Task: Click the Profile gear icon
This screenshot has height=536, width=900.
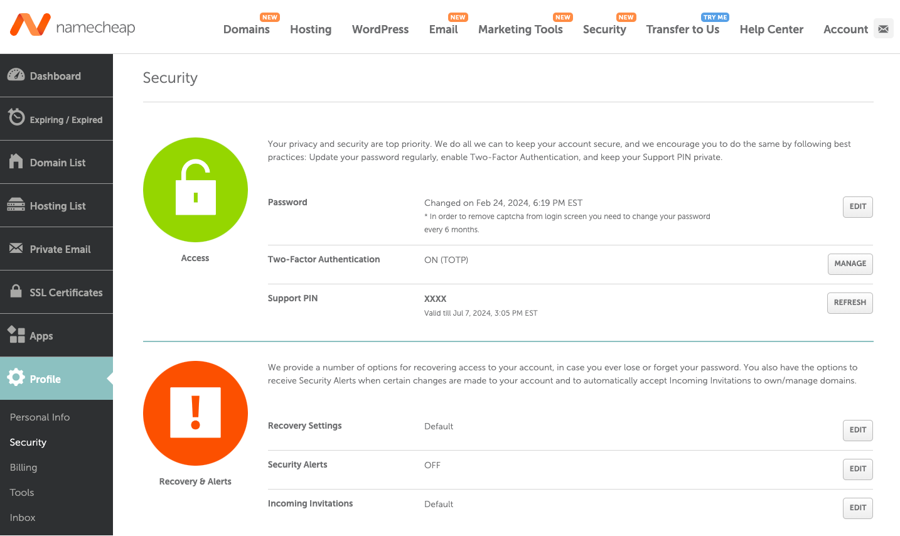Action: pos(16,377)
